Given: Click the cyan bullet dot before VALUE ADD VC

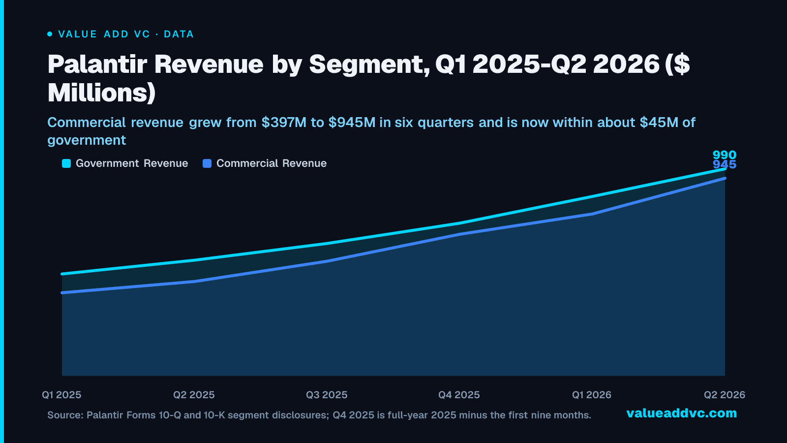Looking at the screenshot, I should pyautogui.click(x=50, y=34).
